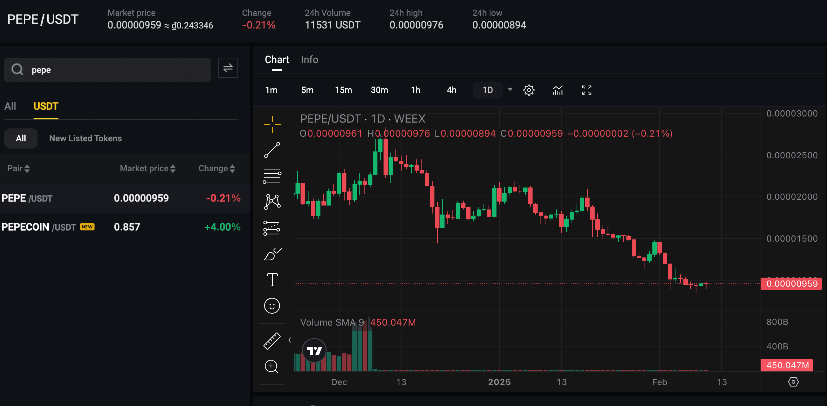The image size is (827, 406).
Task: Sort list by Pair column
Action: pos(18,168)
